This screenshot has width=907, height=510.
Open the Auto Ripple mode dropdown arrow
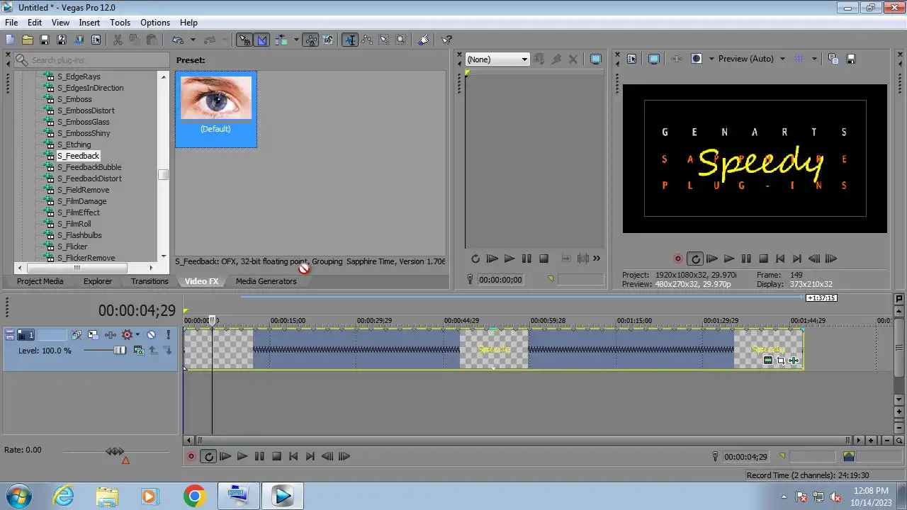(x=295, y=40)
